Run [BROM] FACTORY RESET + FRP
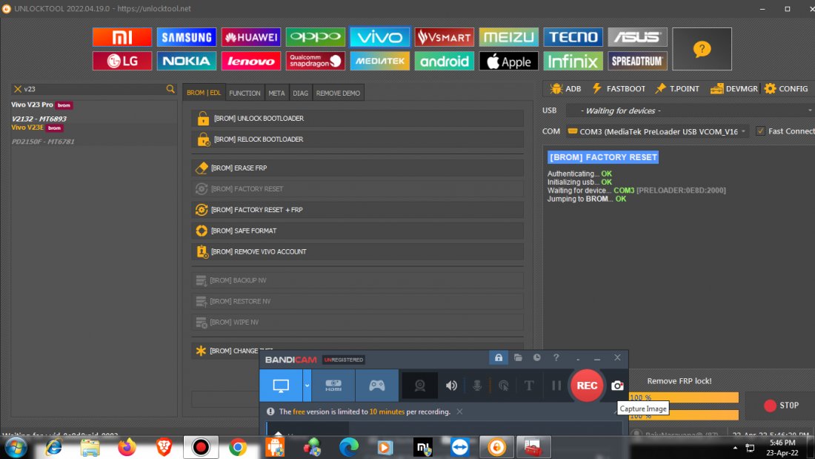815x459 pixels. (358, 209)
